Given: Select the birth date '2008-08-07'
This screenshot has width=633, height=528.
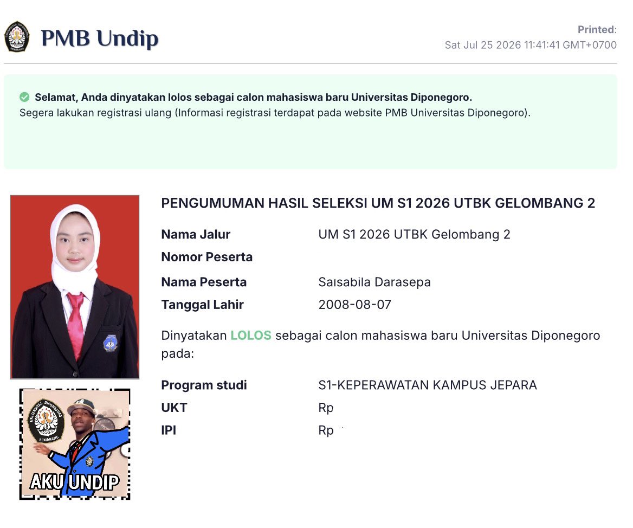Looking at the screenshot, I should [x=355, y=305].
